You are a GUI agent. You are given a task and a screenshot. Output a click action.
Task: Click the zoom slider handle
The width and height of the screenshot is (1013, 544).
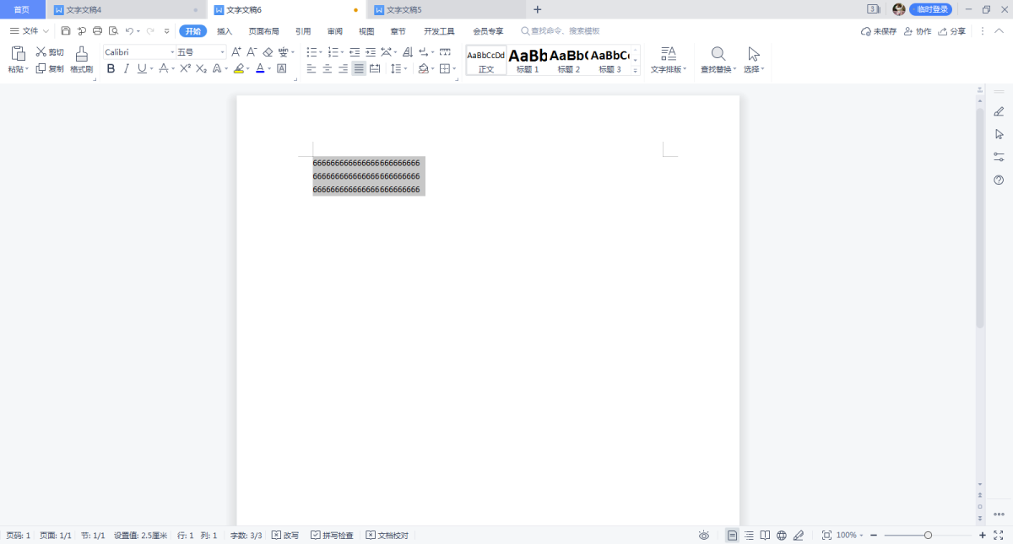pyautogui.click(x=928, y=536)
